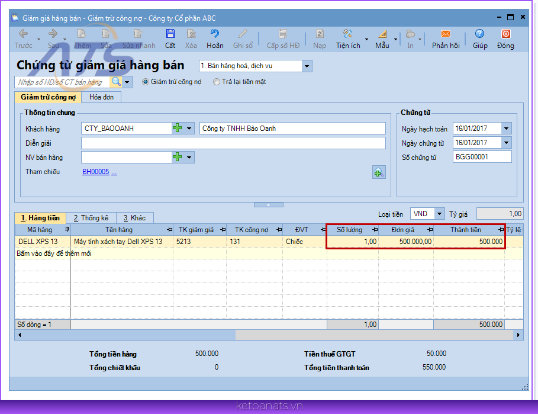Open the 2. Thống kê tab
The image size is (538, 414).
click(91, 218)
